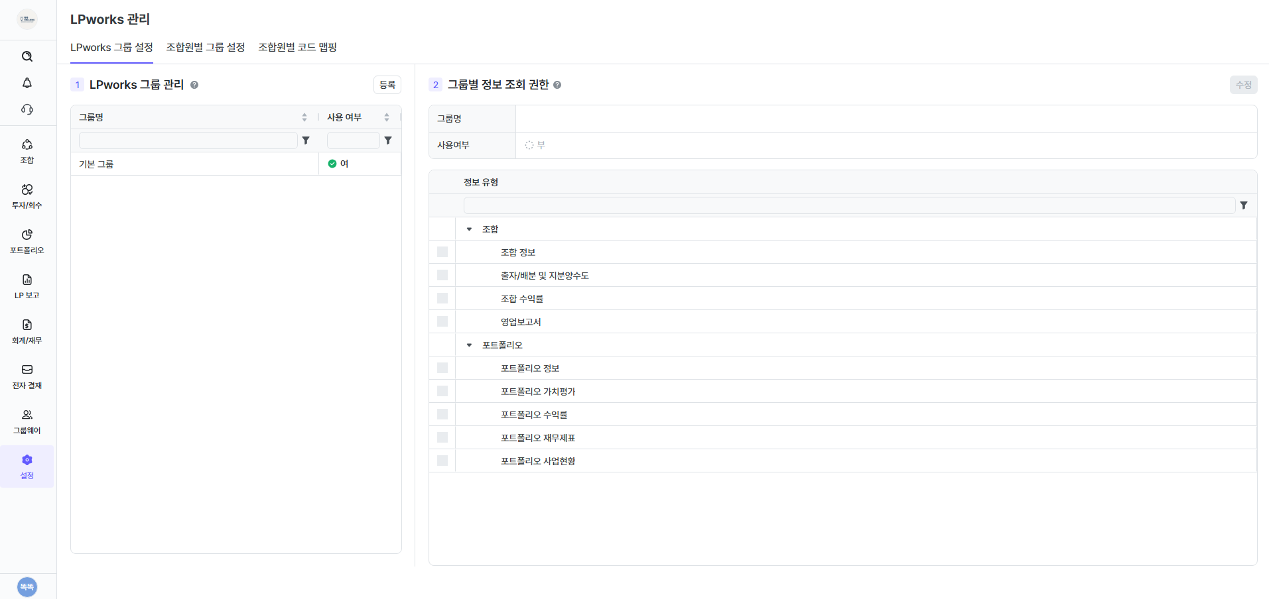Open the notifications bell icon

[x=27, y=83]
